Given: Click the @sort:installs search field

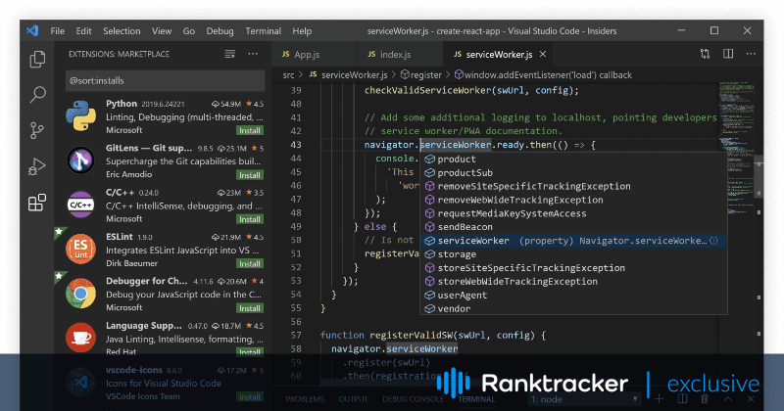Looking at the screenshot, I should click(165, 80).
